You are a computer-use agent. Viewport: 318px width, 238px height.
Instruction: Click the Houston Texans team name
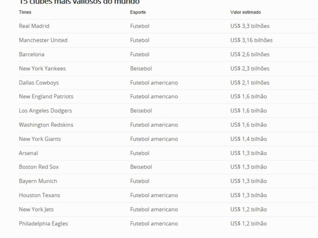click(x=39, y=195)
